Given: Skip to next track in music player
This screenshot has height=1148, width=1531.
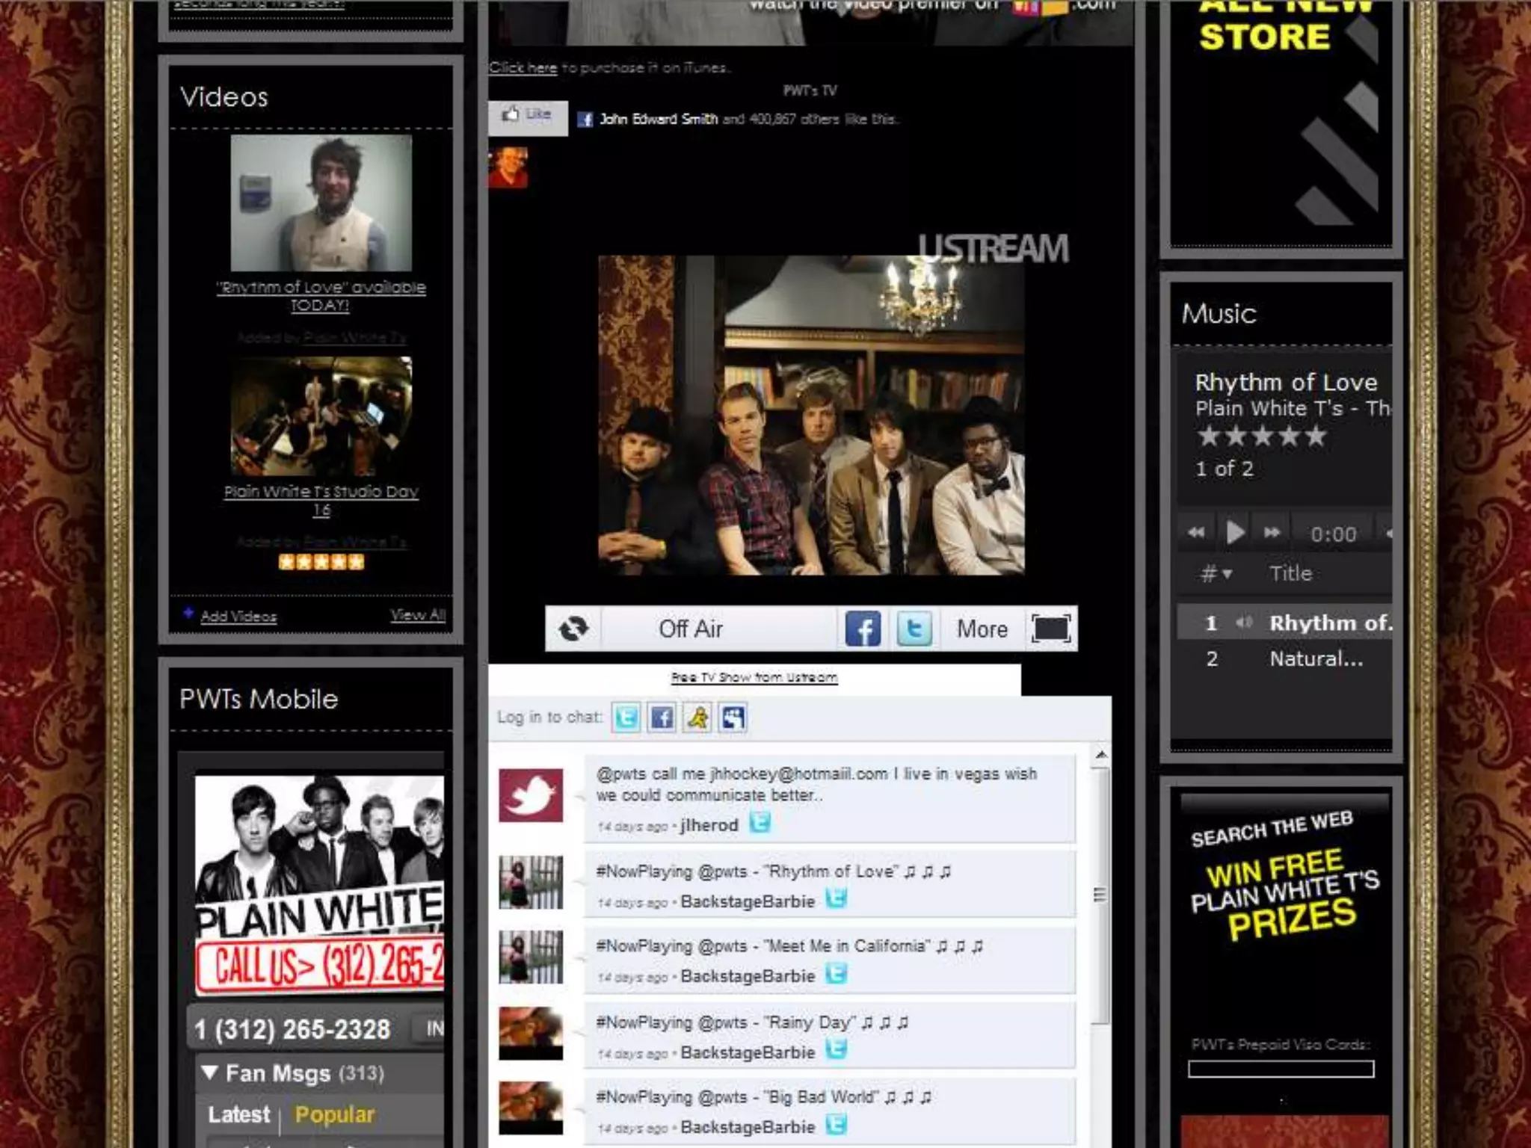Looking at the screenshot, I should 1272,533.
